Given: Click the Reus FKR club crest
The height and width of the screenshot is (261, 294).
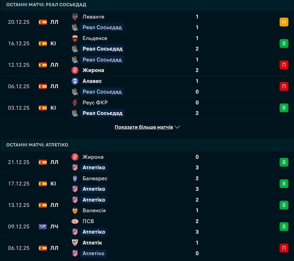Looking at the screenshot, I should pos(75,103).
